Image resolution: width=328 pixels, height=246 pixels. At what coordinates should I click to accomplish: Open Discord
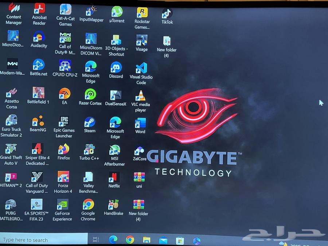[x=116, y=67]
